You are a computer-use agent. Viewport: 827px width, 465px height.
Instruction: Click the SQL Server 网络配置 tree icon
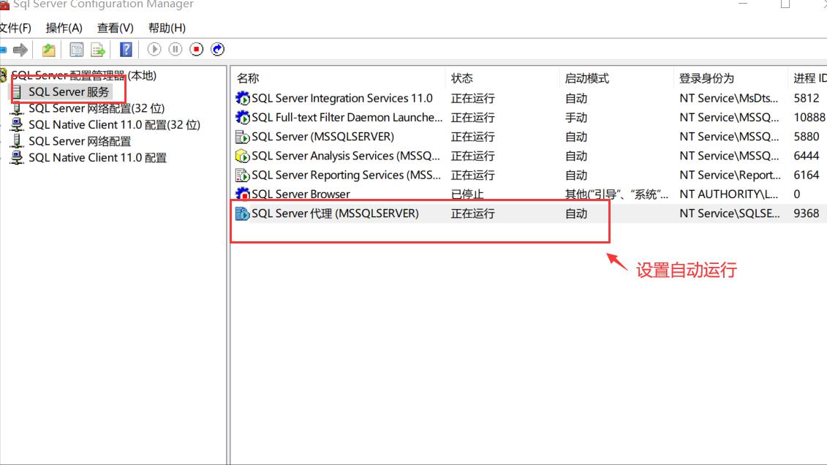[x=17, y=141]
